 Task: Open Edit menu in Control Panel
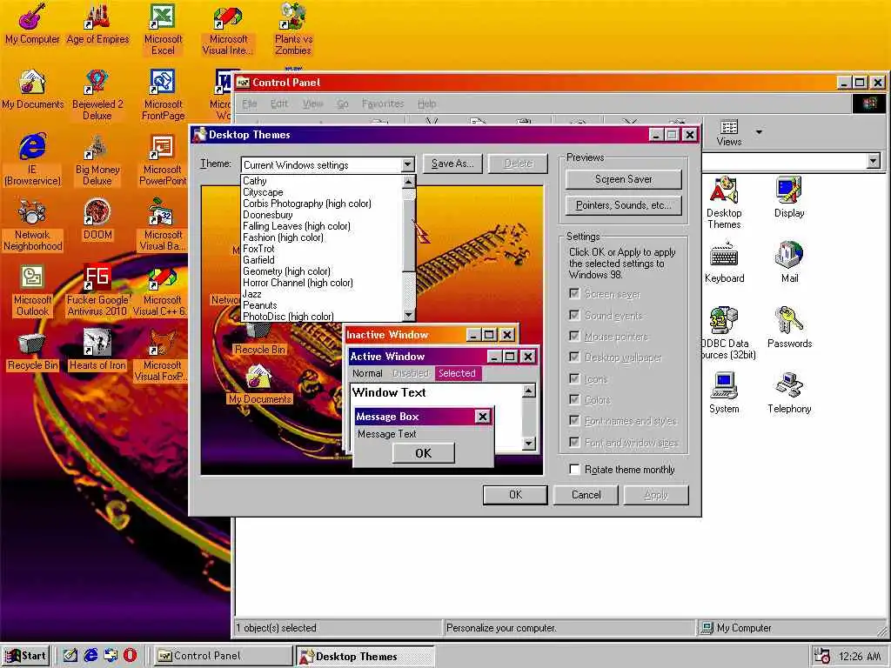coord(279,104)
